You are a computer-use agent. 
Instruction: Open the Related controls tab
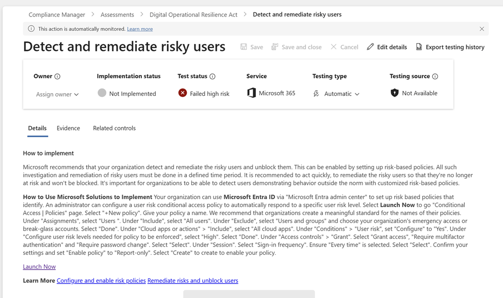pos(114,128)
